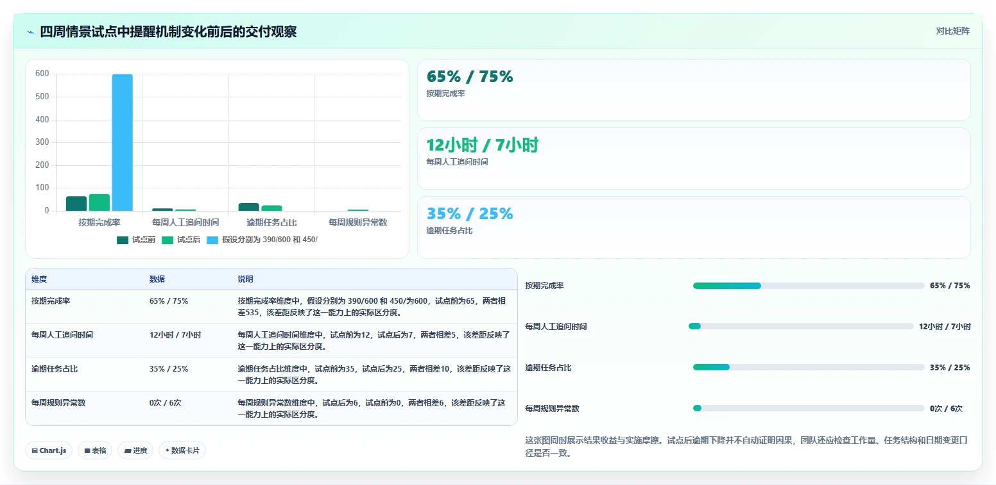
Task: Click the lightning icon beside the title
Action: [x=31, y=32]
